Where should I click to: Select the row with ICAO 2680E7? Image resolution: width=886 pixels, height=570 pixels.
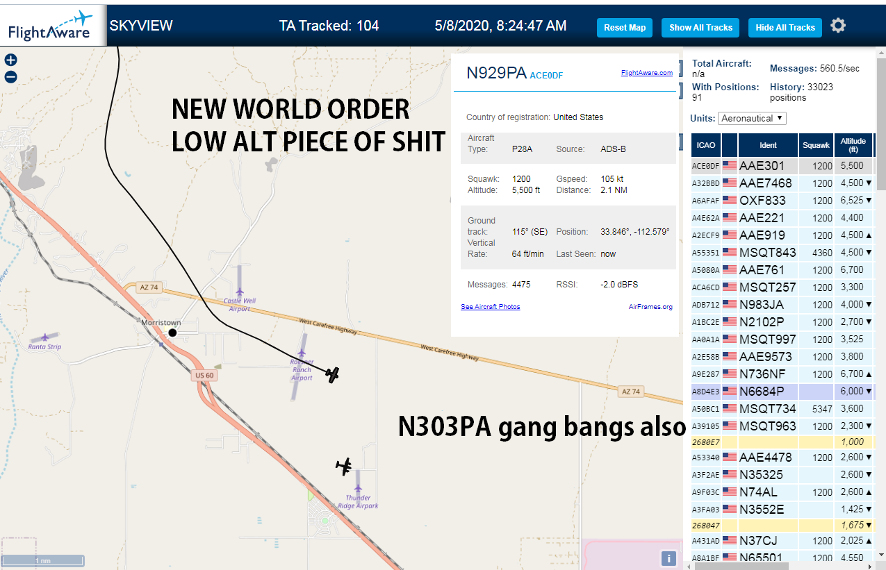(782, 442)
